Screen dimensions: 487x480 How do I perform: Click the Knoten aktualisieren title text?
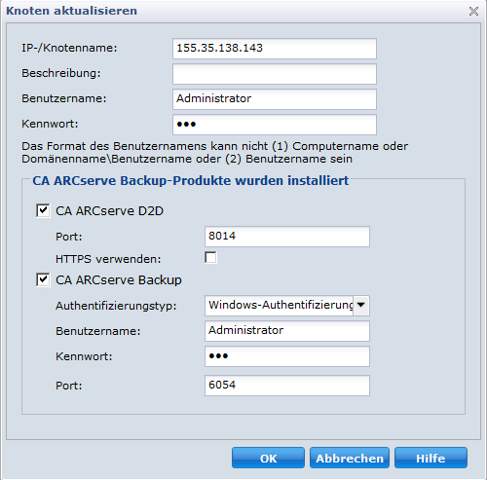click(71, 11)
